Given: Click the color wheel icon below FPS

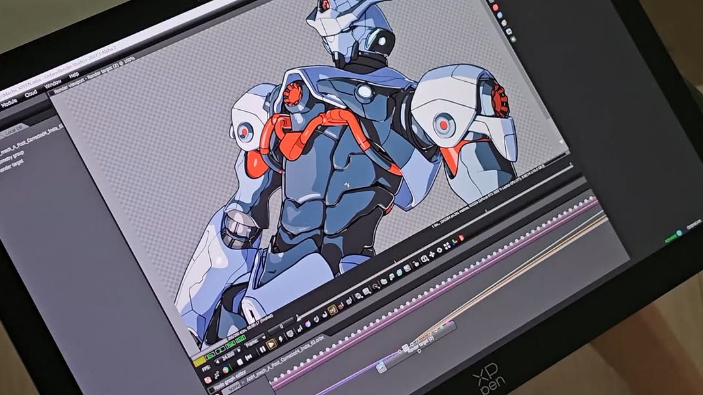Looking at the screenshot, I should [x=225, y=370].
